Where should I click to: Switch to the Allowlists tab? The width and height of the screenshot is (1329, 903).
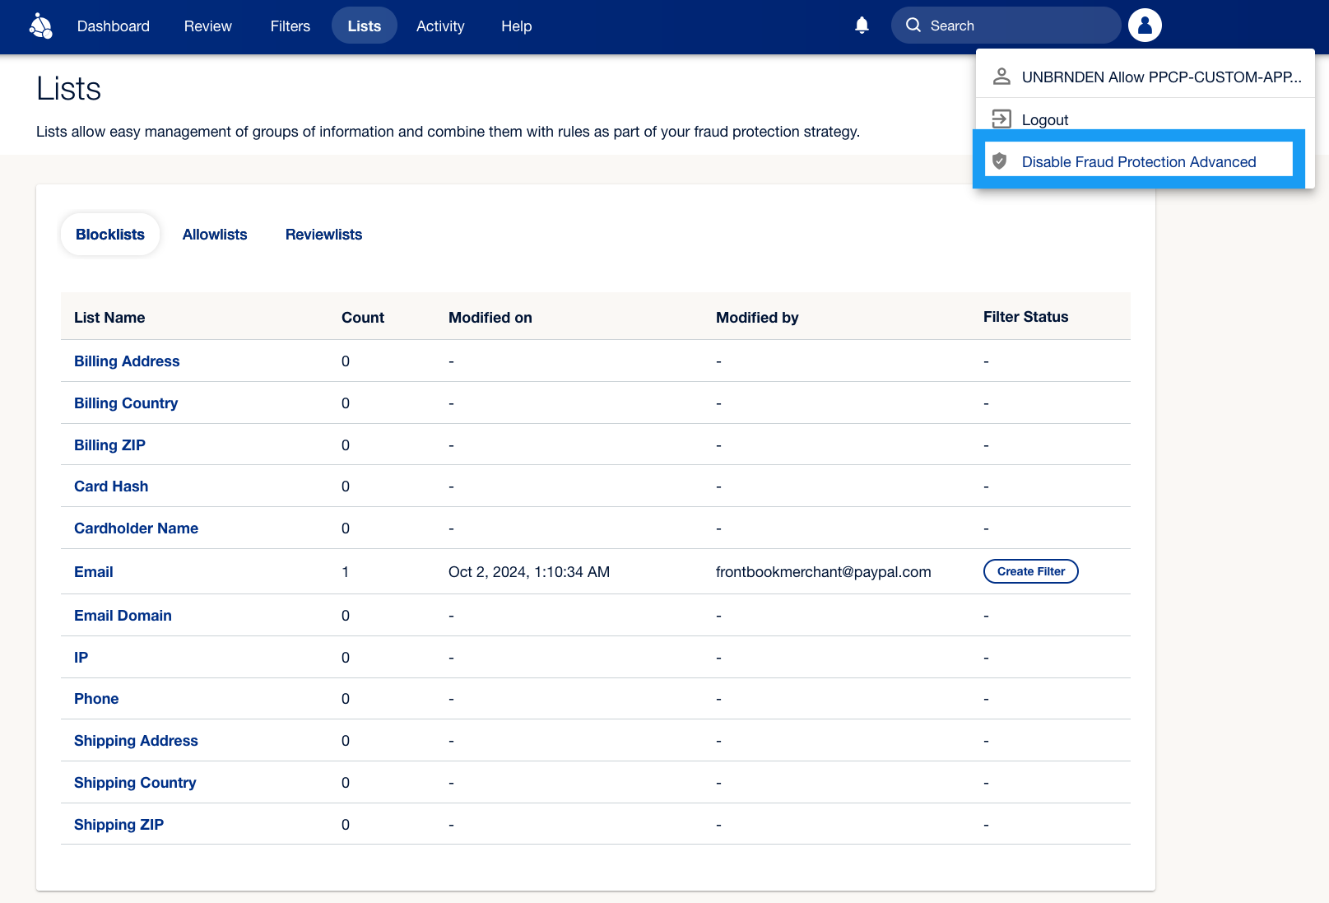point(215,235)
